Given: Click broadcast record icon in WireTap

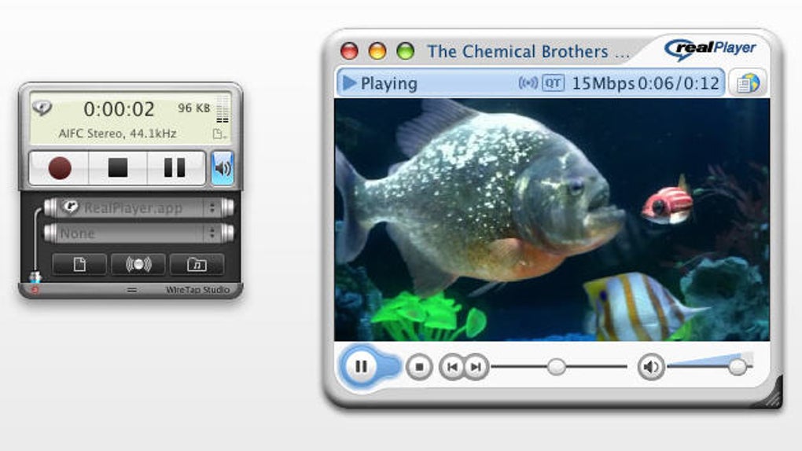Looking at the screenshot, I should pyautogui.click(x=138, y=264).
